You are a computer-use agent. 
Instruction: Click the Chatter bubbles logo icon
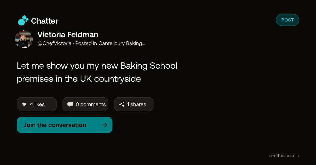point(23,20)
